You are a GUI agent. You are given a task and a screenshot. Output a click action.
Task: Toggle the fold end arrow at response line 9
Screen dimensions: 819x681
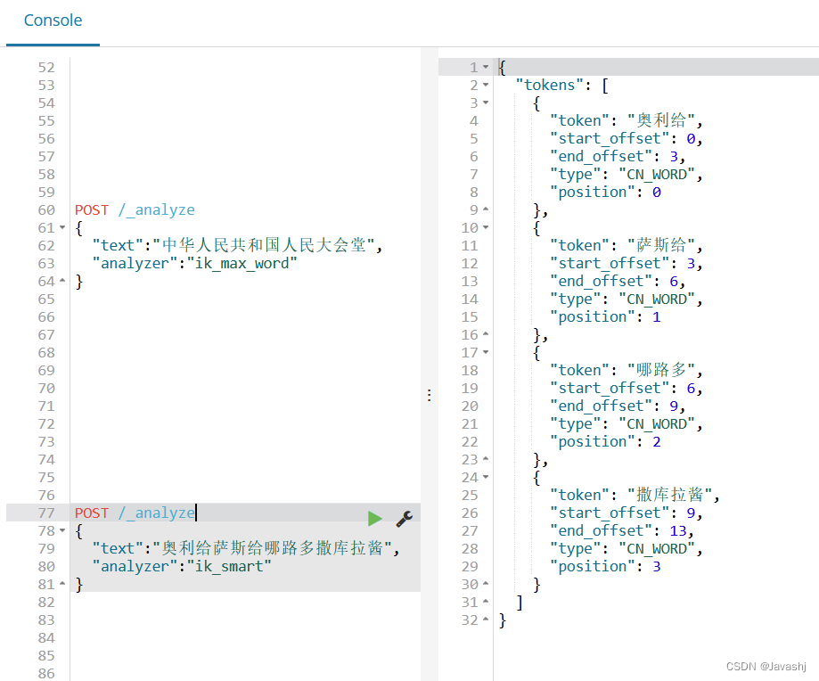point(486,209)
